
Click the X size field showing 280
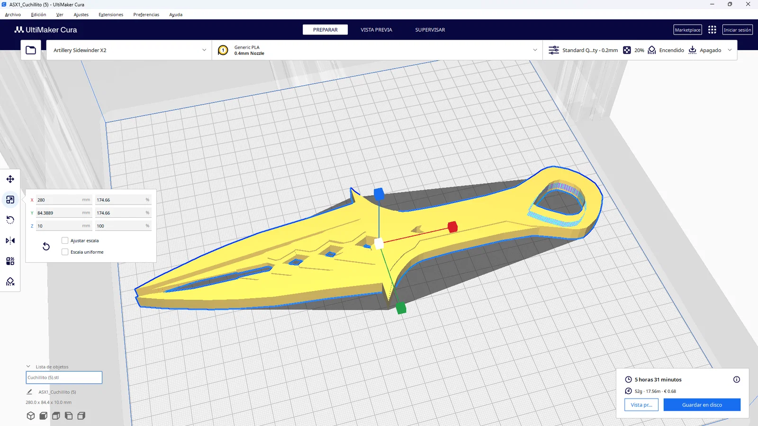click(64, 200)
